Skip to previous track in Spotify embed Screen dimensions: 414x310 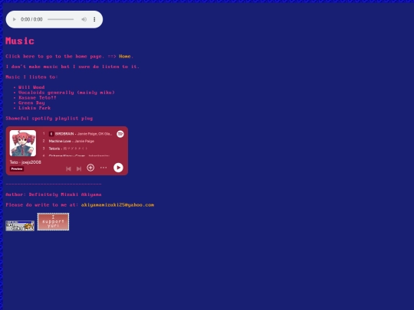[68, 168]
